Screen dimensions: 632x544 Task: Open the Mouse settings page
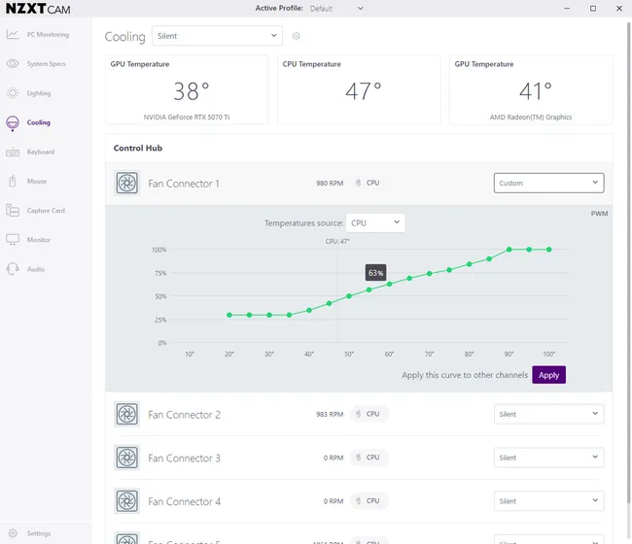click(x=36, y=181)
